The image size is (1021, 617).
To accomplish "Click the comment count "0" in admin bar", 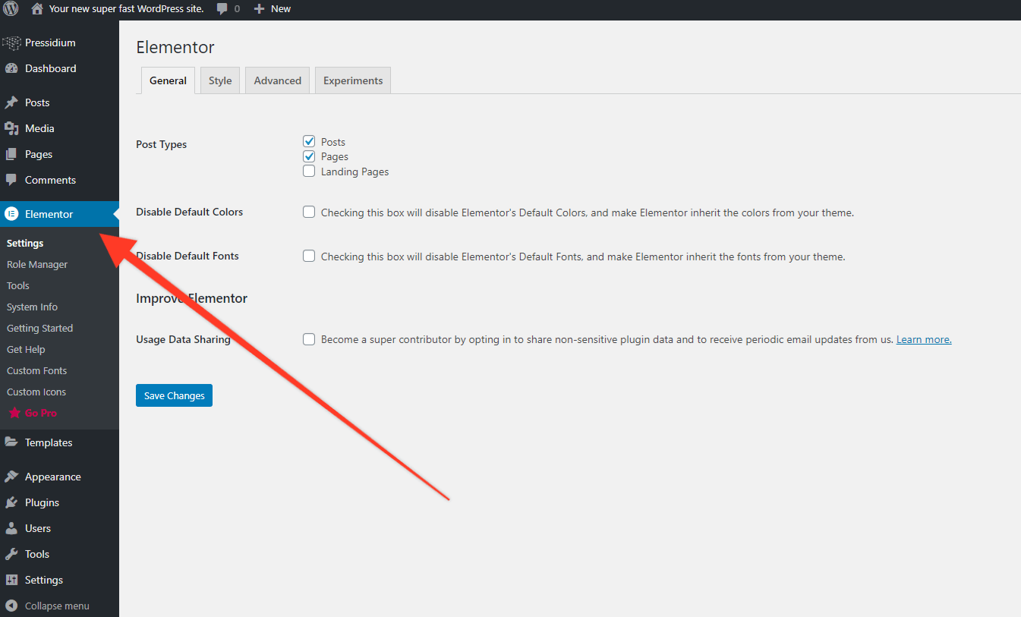I will [237, 9].
